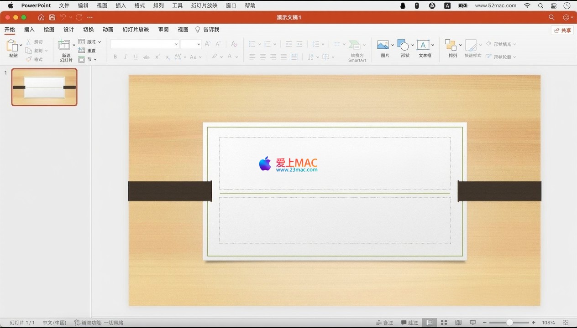
Task: Expand the Layout (版式) dropdown
Action: tap(100, 42)
